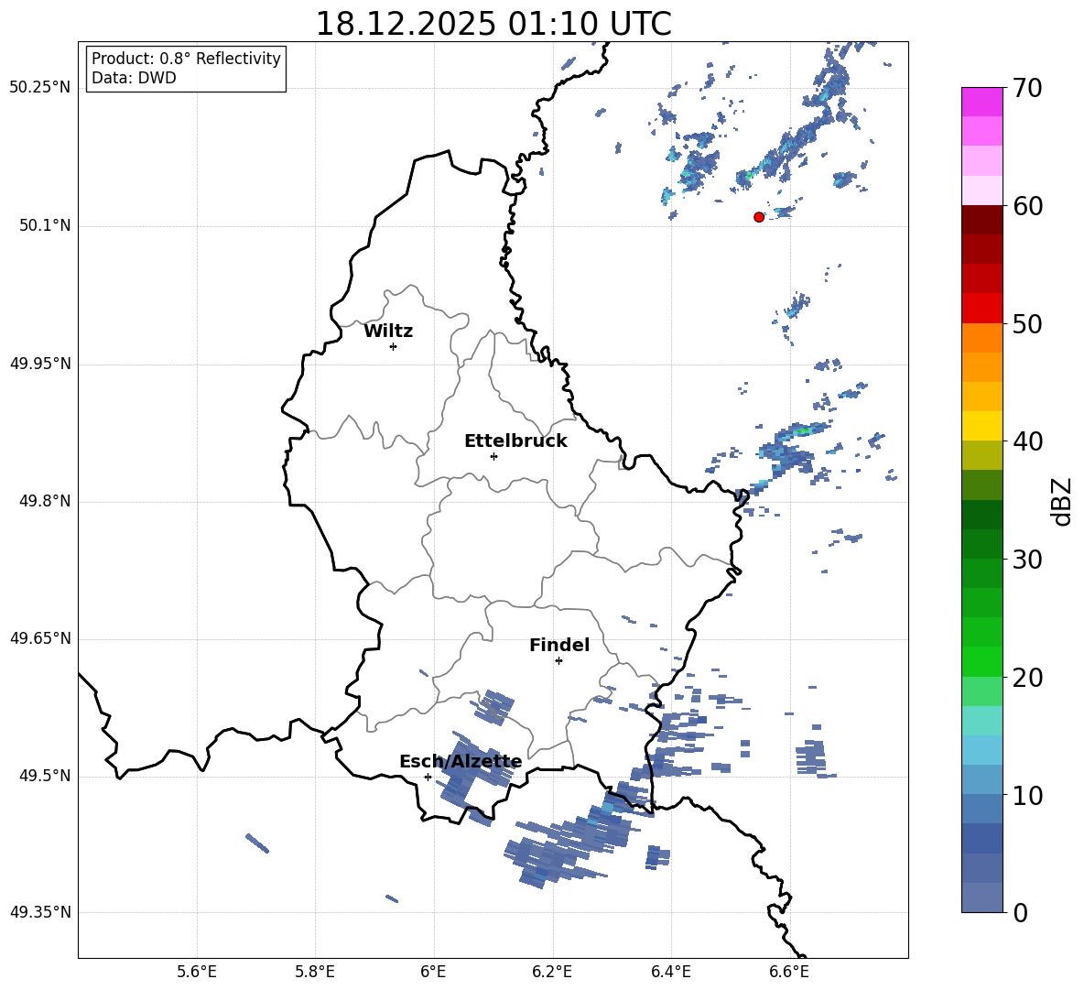This screenshot has width=1084, height=990.
Task: Click the cross marker below Wiltz
Action: (x=394, y=346)
